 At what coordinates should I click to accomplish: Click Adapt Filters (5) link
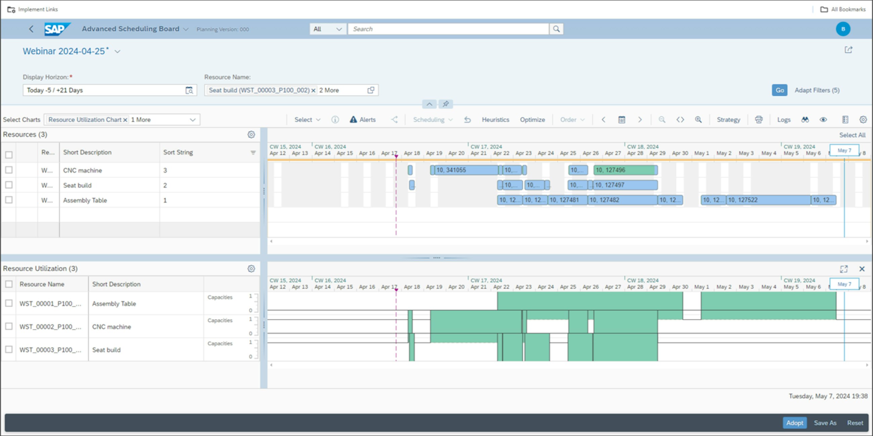point(817,90)
